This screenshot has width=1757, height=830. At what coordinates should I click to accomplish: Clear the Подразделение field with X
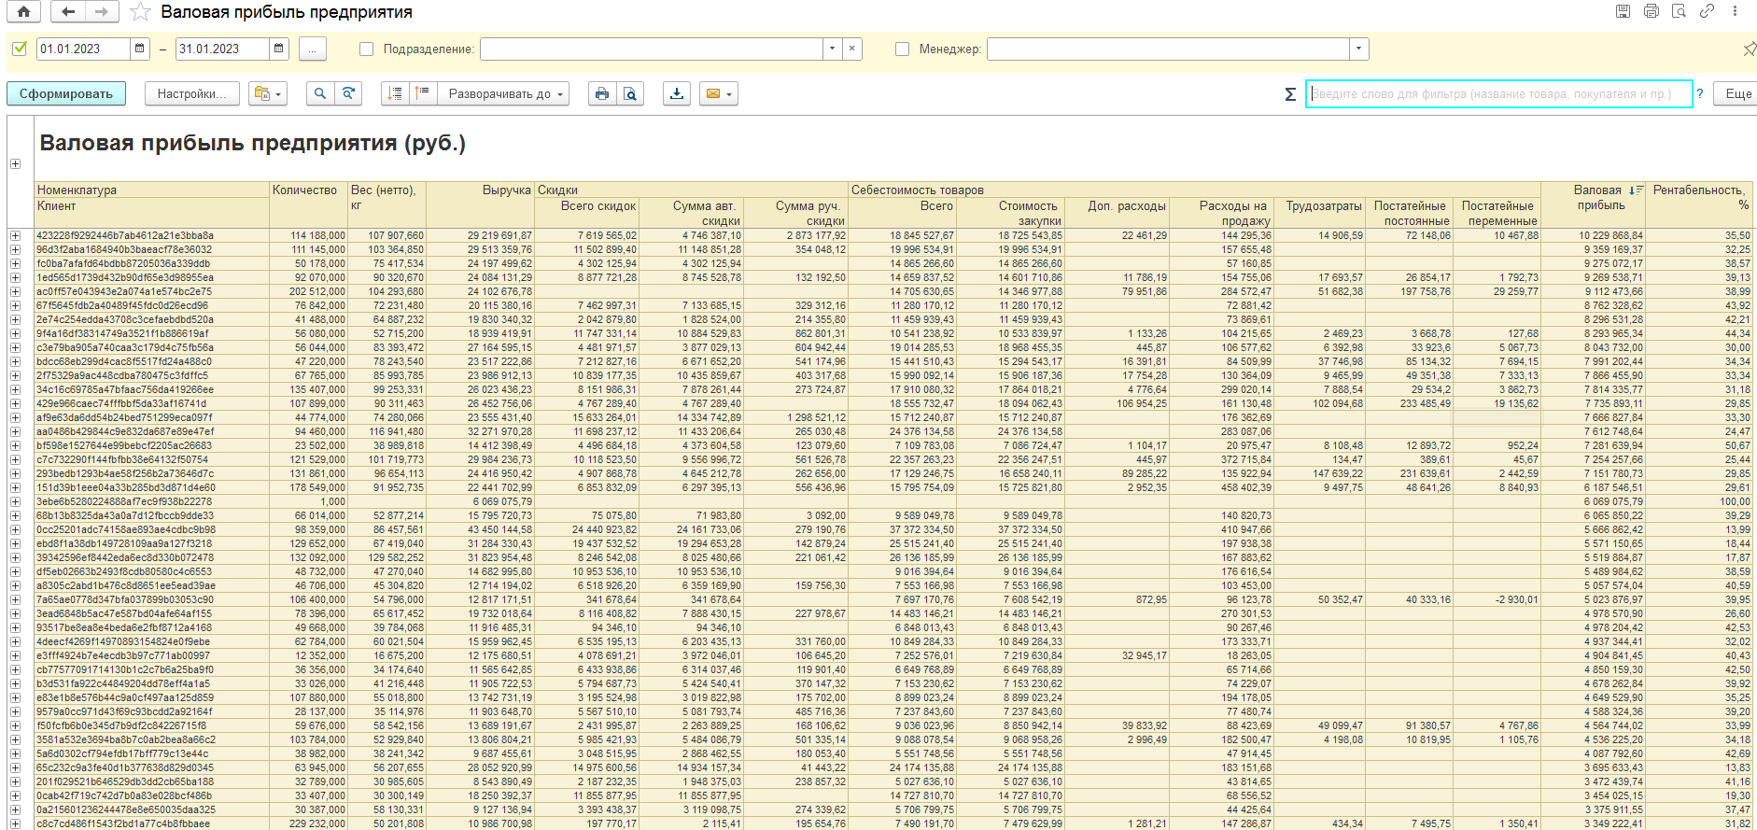(x=851, y=49)
